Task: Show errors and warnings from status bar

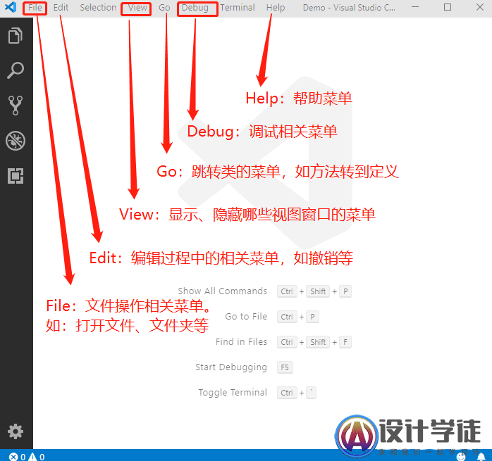Action: [x=27, y=456]
